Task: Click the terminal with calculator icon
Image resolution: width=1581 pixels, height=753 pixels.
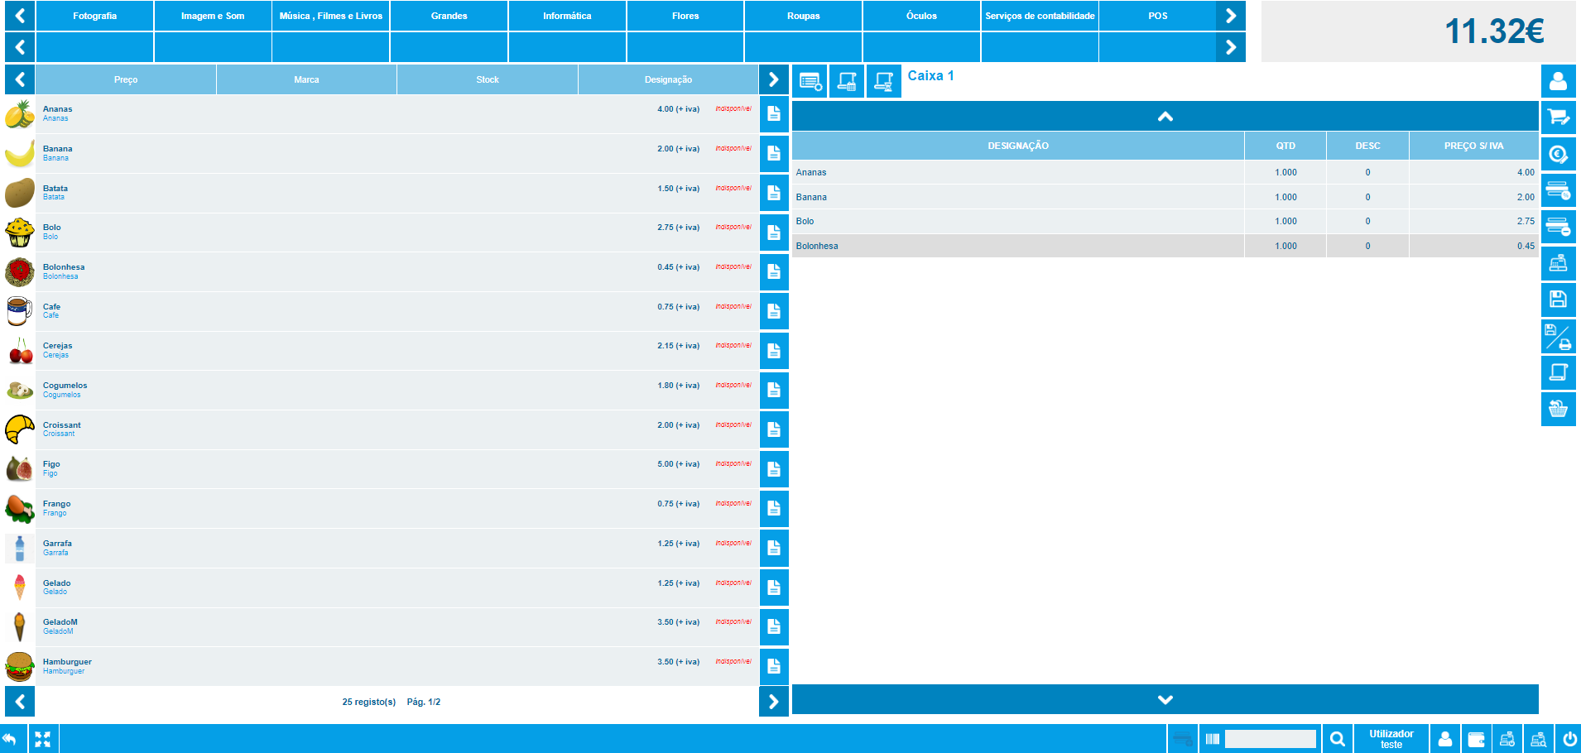Action: 846,81
